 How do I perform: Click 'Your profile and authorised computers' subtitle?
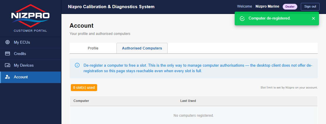pyautogui.click(x=100, y=34)
